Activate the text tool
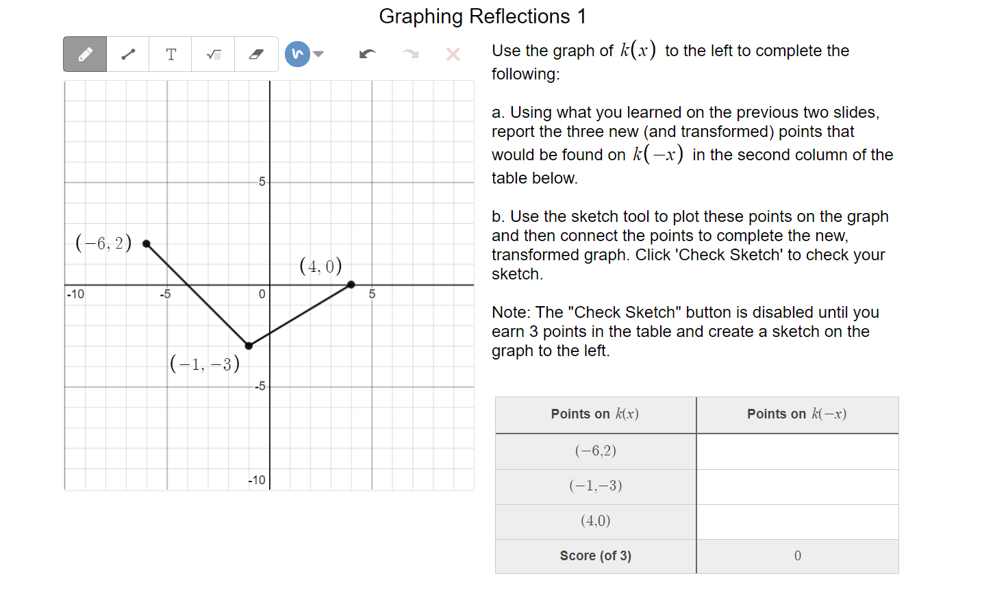The width and height of the screenshot is (995, 589). (171, 53)
